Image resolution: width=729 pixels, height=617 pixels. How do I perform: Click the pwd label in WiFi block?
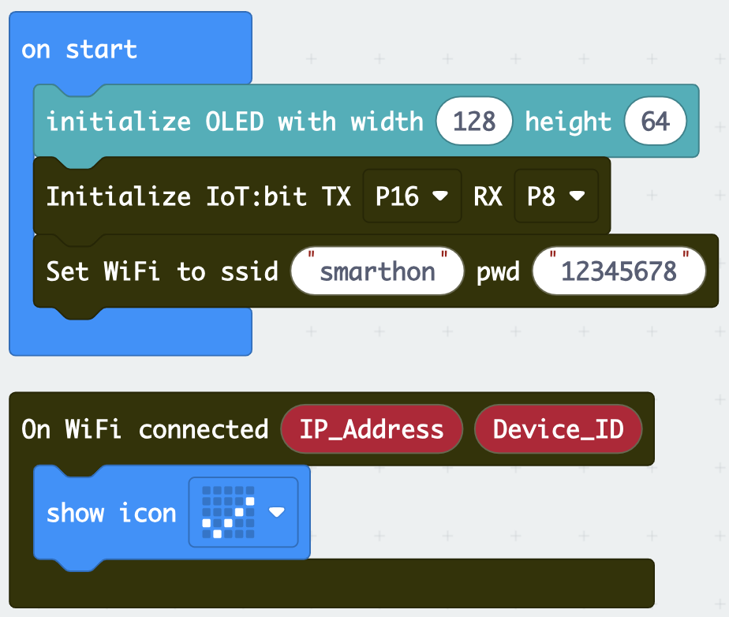tap(498, 272)
